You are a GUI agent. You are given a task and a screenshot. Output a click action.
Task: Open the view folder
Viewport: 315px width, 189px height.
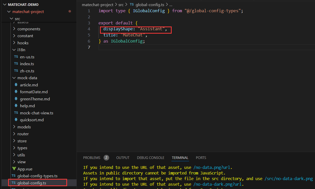21,162
